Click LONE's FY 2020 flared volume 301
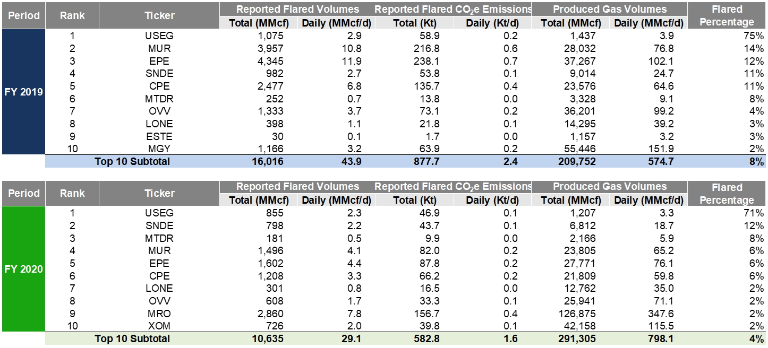Screen dimensions: 768x348 275,288
